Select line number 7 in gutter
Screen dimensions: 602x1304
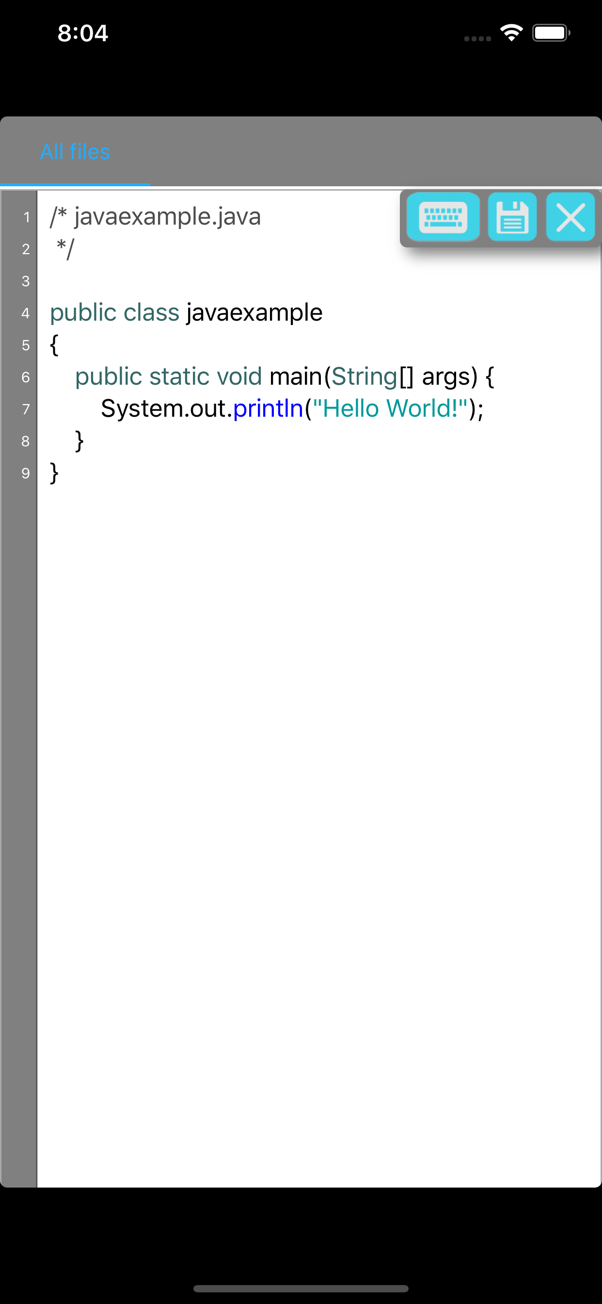26,409
